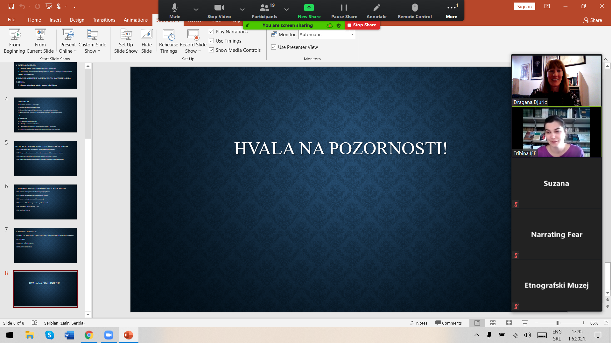Click the slide panel scroll-down arrow
Viewport: 611px width, 343px height.
coord(88,315)
